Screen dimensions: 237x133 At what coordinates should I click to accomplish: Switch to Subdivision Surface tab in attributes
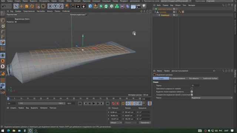click(210, 78)
